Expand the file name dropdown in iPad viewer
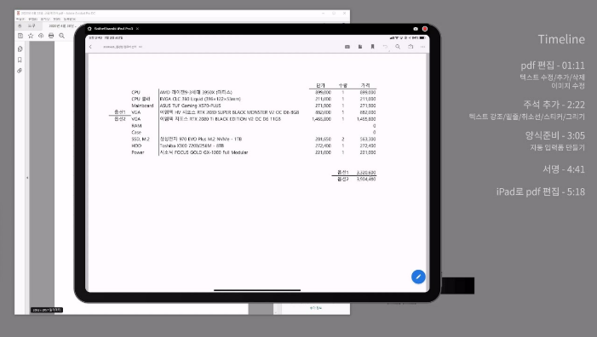597x337 pixels. (x=141, y=47)
